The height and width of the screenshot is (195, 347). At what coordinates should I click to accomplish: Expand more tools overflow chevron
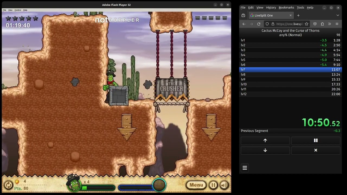point(330,24)
